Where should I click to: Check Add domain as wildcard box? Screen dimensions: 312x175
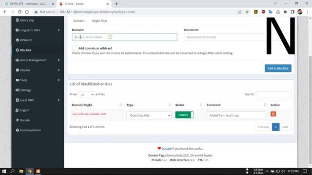(x=75, y=48)
